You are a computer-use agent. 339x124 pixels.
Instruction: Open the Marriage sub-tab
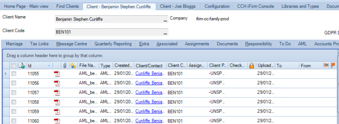14,44
